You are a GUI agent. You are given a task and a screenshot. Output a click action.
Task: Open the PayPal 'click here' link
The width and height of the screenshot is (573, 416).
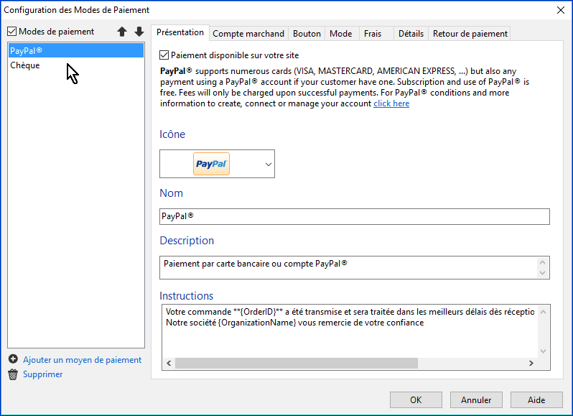point(391,103)
